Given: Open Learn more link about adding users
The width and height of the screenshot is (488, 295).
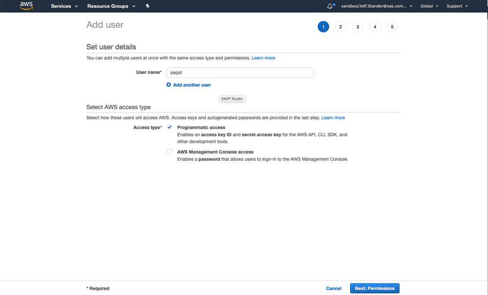Looking at the screenshot, I should 263,58.
